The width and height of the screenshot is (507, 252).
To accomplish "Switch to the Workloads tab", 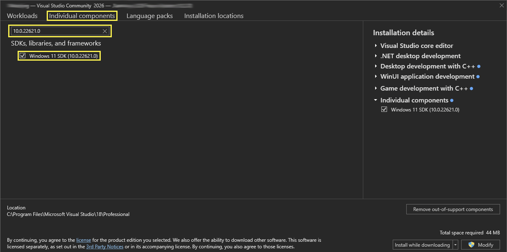I will (22, 16).
